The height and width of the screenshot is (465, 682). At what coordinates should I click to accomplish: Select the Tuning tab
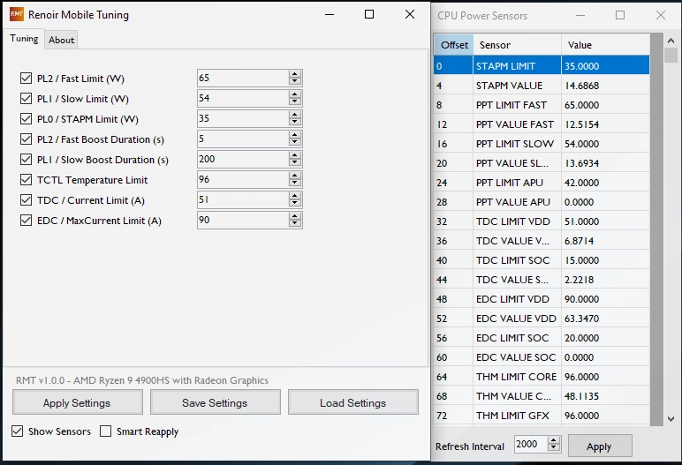click(24, 39)
